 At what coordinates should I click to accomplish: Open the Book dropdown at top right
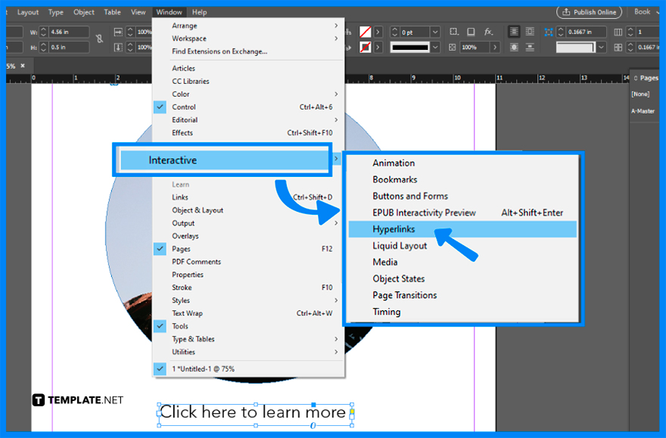tap(644, 11)
